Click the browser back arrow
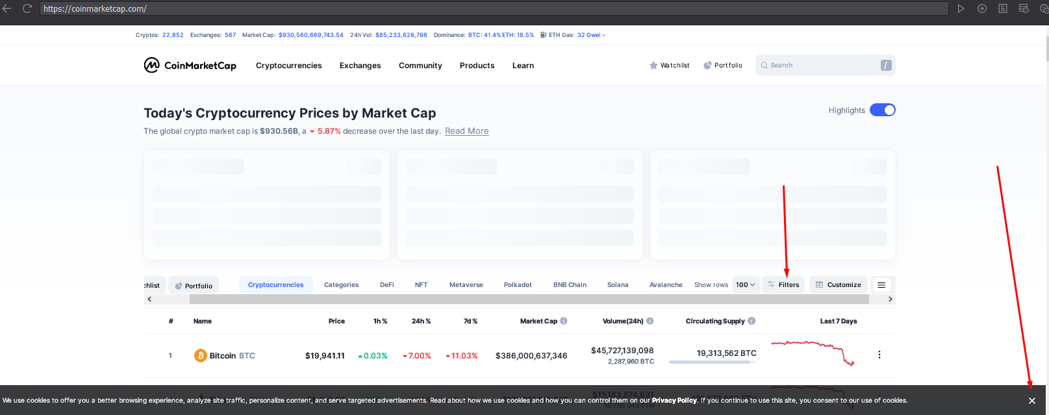 (7, 8)
